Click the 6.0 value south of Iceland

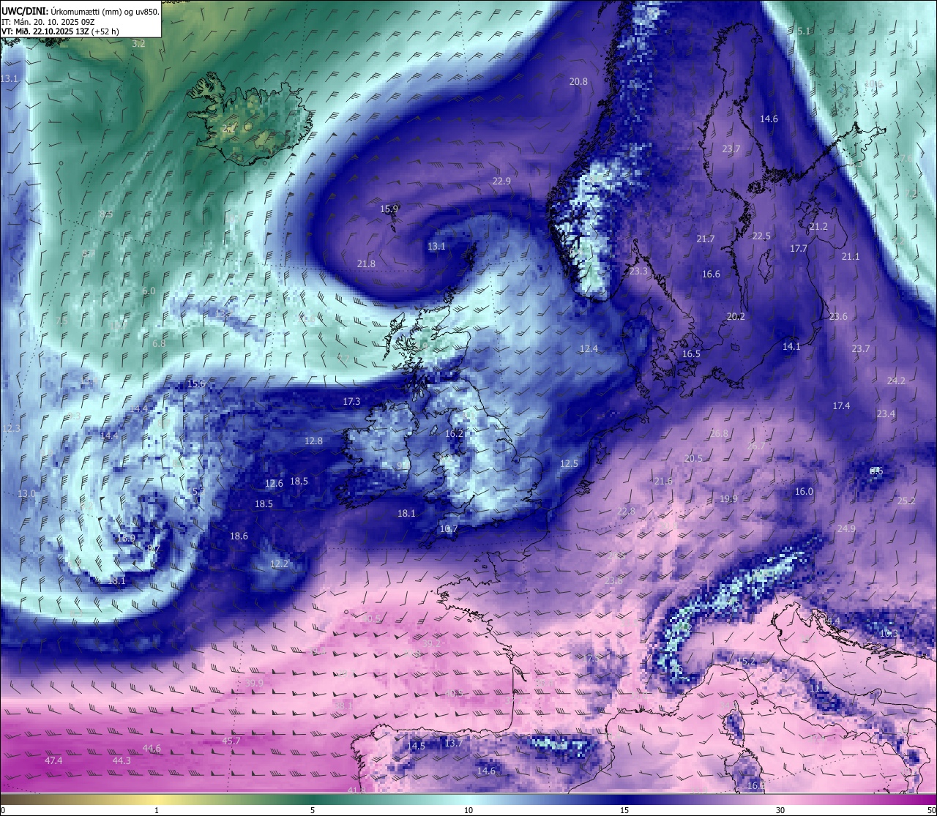(149, 291)
